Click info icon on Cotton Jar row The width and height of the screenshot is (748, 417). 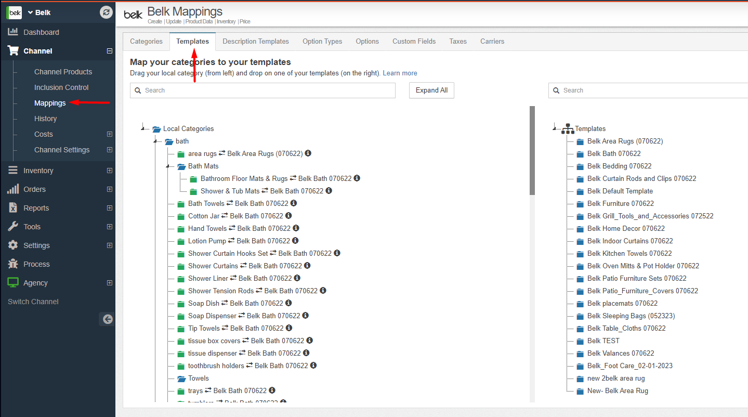288,216
